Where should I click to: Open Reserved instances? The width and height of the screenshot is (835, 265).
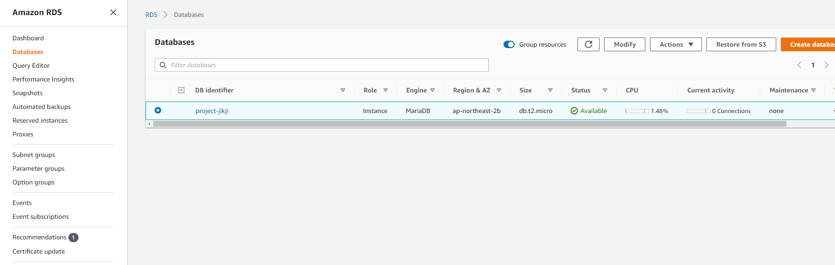tap(40, 120)
